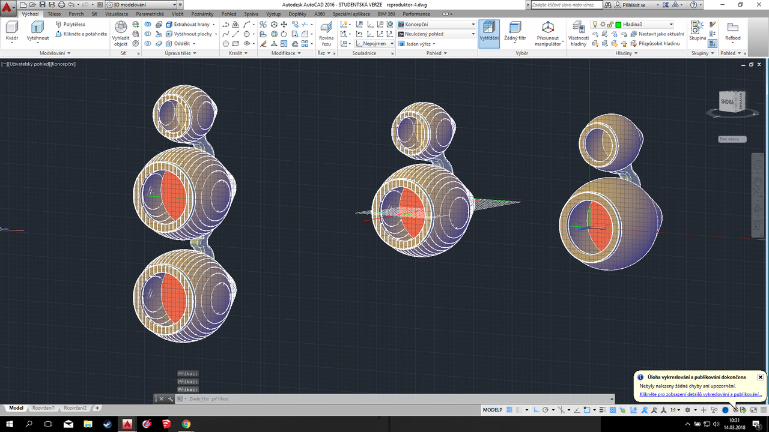
Task: Activate Klikněte a potáhněte presspull tool
Action: 81,34
